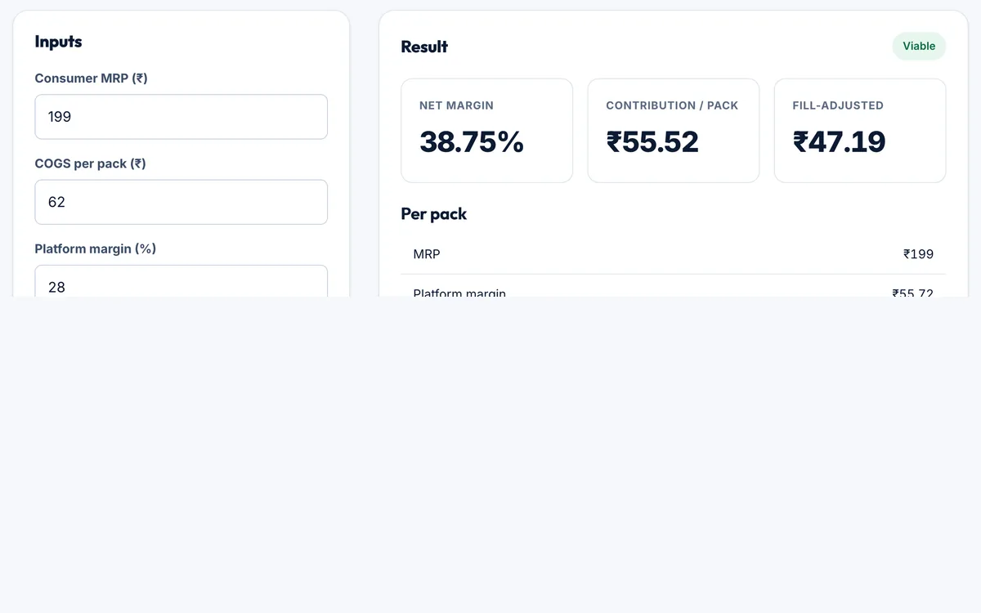Click the Consumer MRP (₹) label

(x=91, y=78)
